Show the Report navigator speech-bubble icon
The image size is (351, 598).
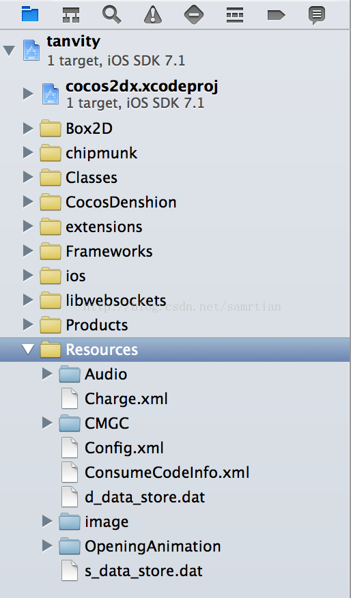click(x=317, y=15)
